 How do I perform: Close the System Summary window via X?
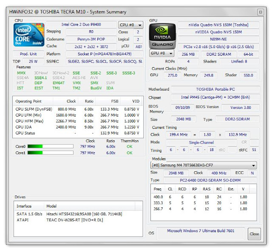[x=261, y=12]
